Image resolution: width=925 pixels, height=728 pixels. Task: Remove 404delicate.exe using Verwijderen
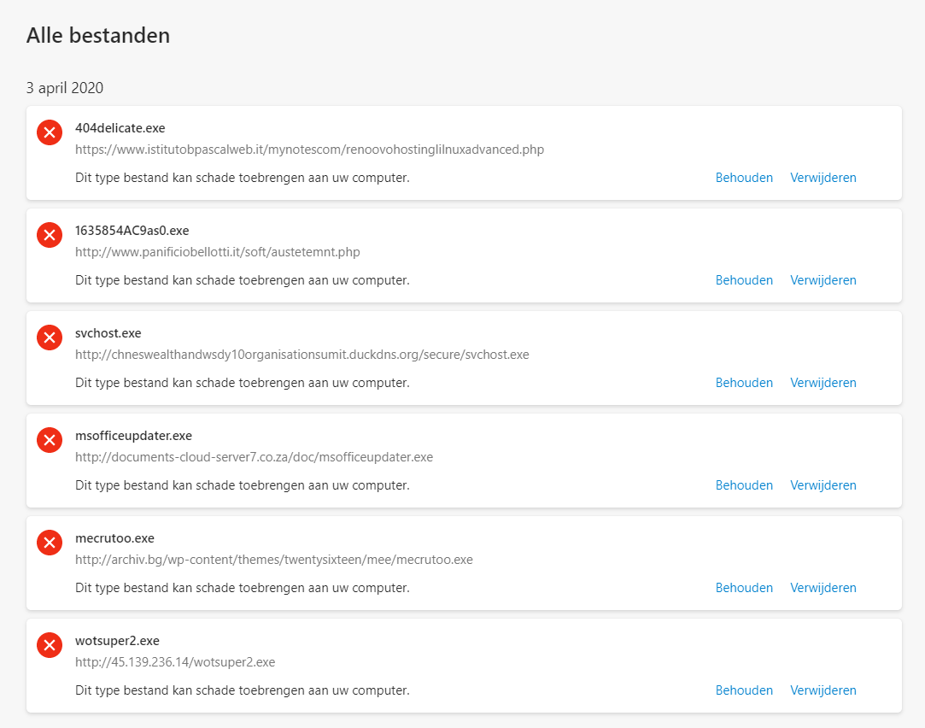click(823, 178)
